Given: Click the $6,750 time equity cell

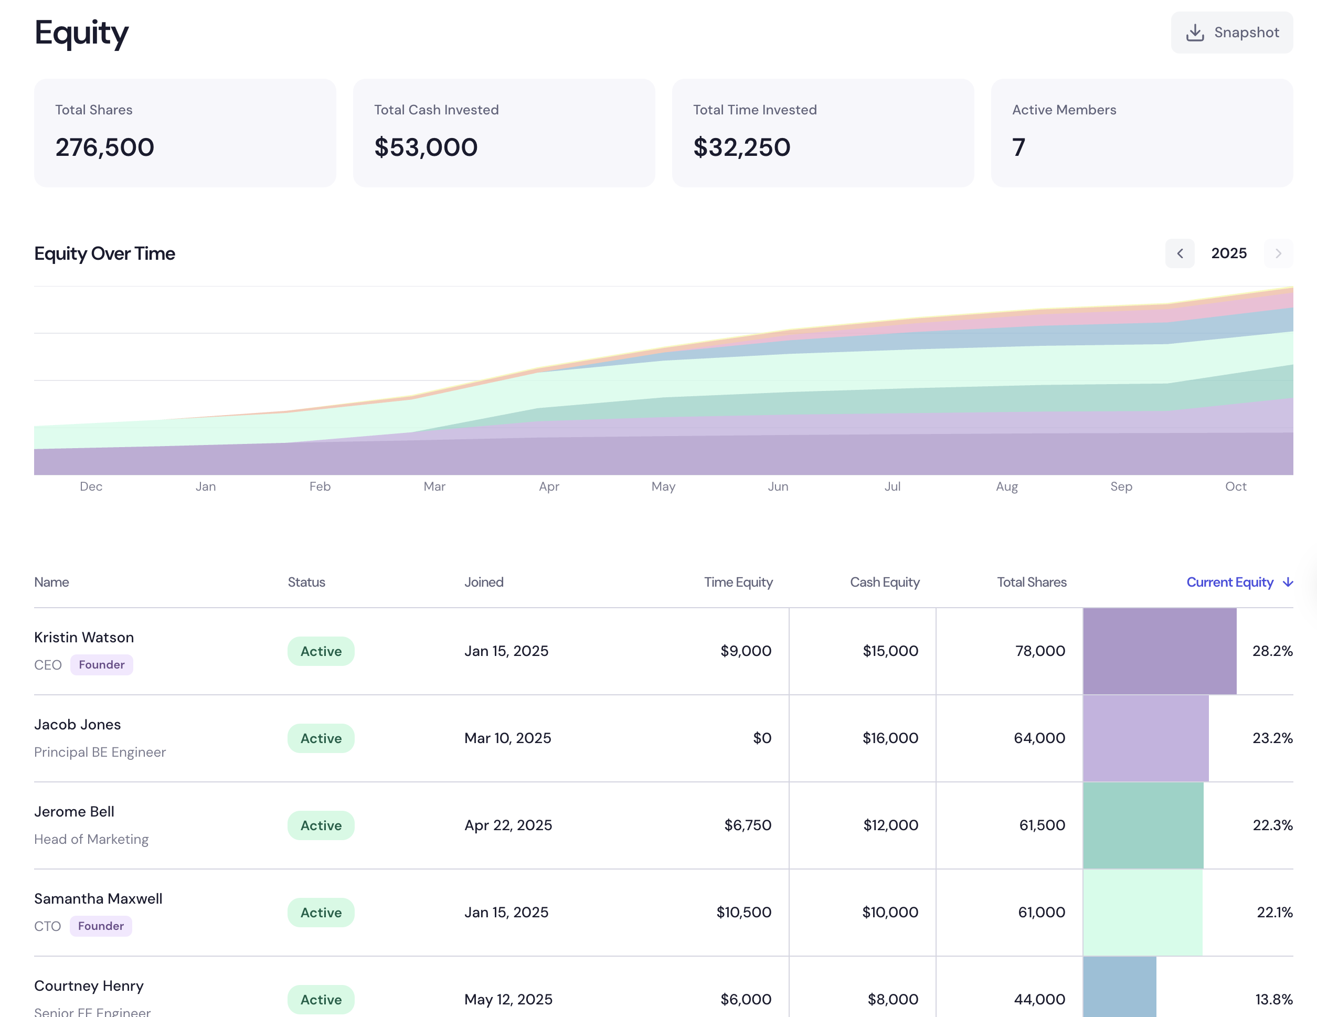Looking at the screenshot, I should pyautogui.click(x=748, y=825).
